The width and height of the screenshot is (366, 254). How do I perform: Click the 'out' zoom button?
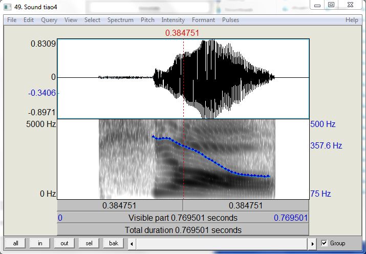[x=64, y=243]
